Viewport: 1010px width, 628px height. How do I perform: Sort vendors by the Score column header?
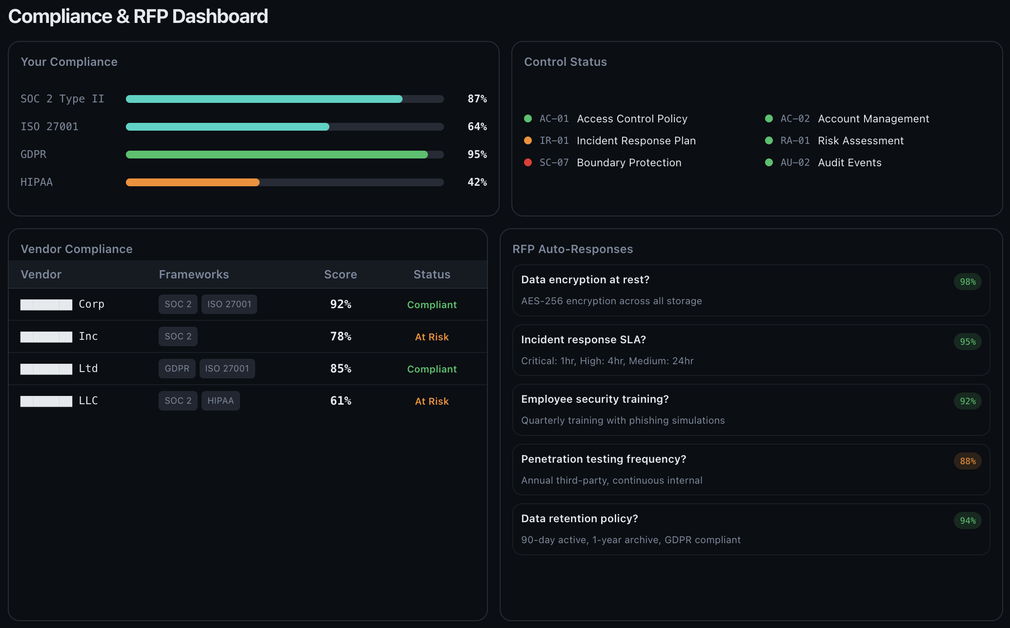(340, 274)
